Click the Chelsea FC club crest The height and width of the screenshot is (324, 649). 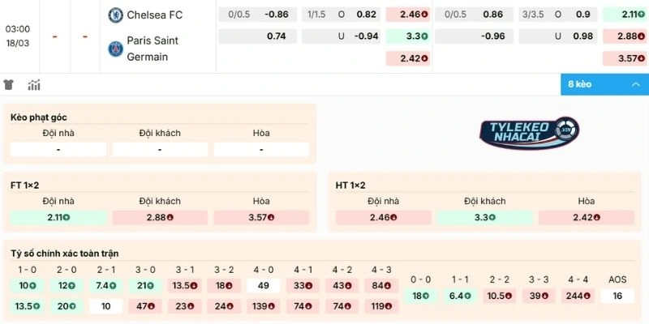115,15
